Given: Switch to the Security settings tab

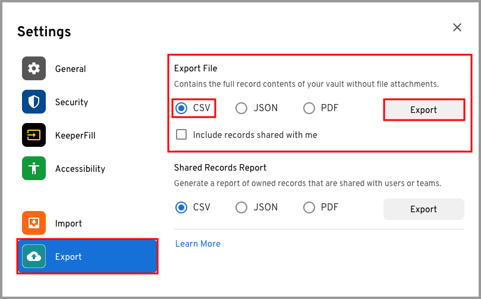Looking at the screenshot, I should [x=71, y=102].
